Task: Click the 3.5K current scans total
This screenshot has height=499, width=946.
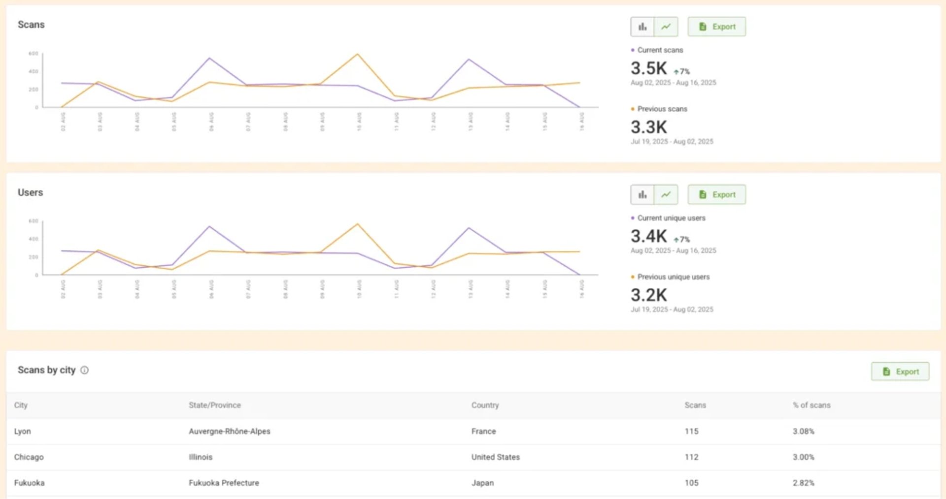Action: click(649, 68)
